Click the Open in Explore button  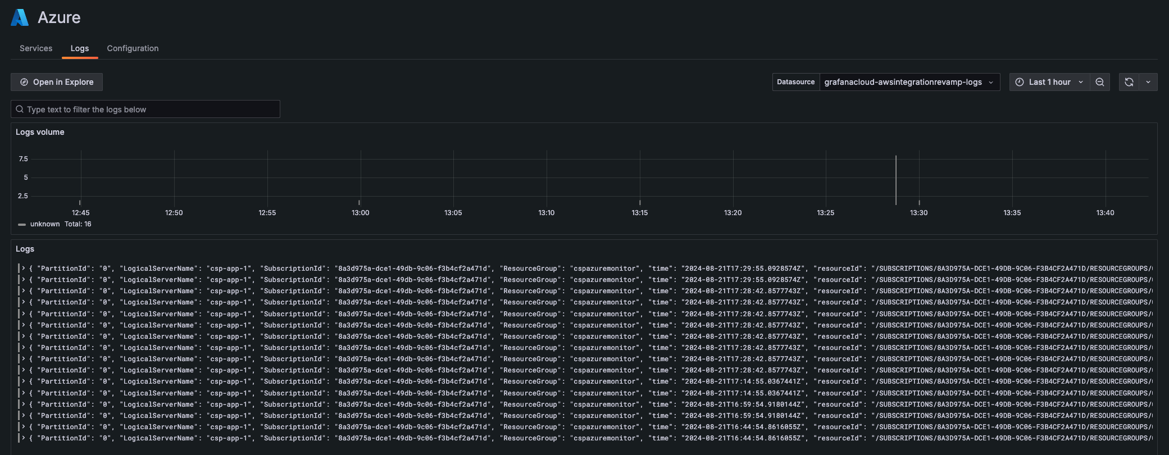(x=57, y=82)
